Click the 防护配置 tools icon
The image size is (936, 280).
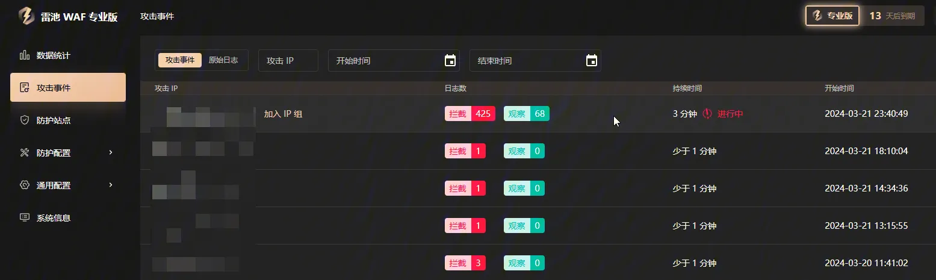(x=25, y=153)
